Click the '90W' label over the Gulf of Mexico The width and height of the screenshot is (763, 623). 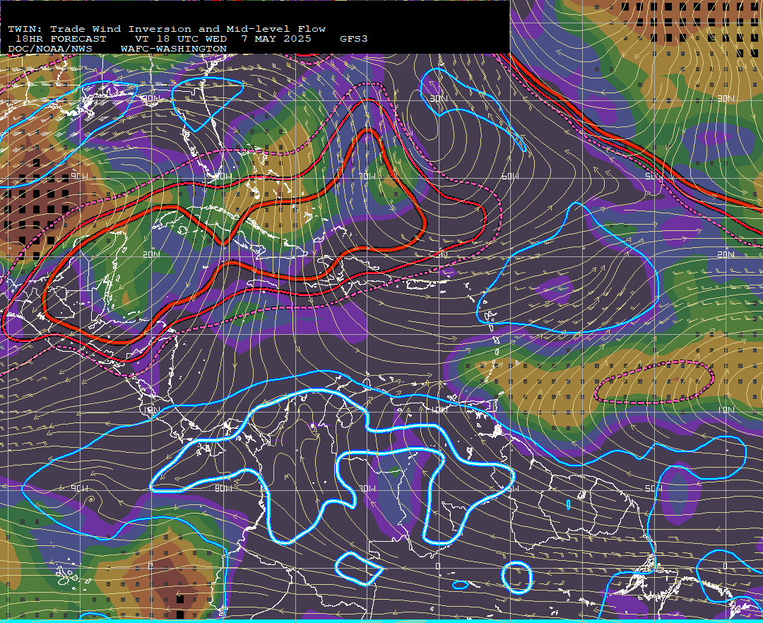[x=80, y=176]
